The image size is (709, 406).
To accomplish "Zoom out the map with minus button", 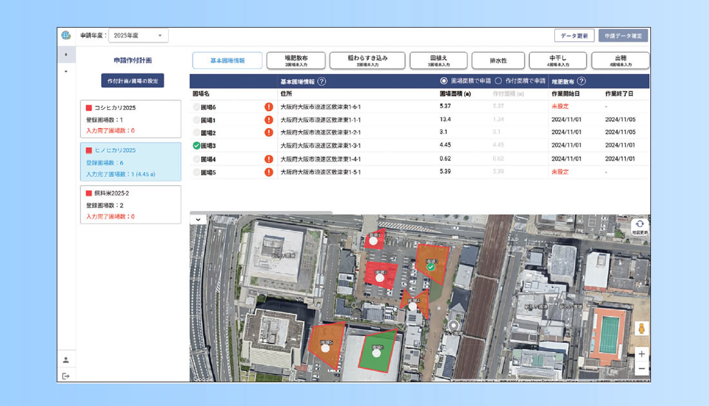I will [641, 369].
